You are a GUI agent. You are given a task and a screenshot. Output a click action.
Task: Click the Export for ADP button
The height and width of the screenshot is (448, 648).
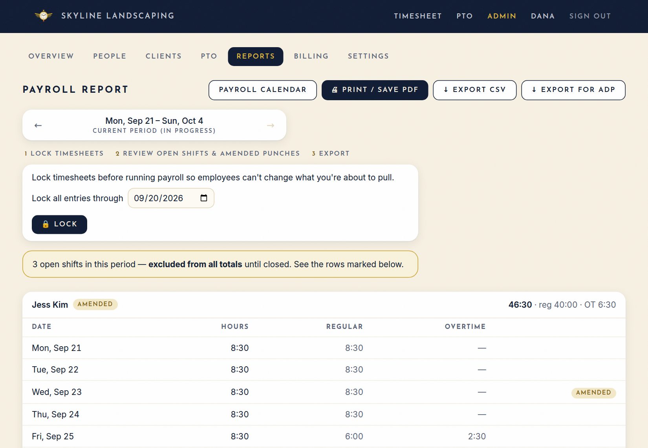tap(573, 90)
